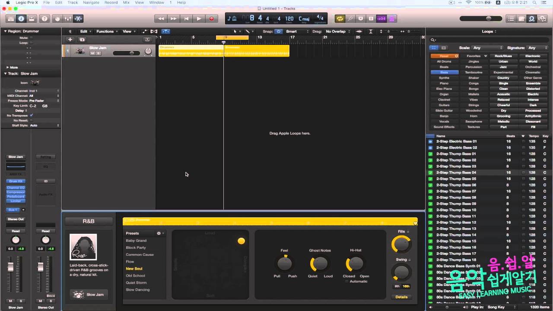The image size is (553, 311).
Task: Open the Functions menu in tracks area
Action: (107, 32)
